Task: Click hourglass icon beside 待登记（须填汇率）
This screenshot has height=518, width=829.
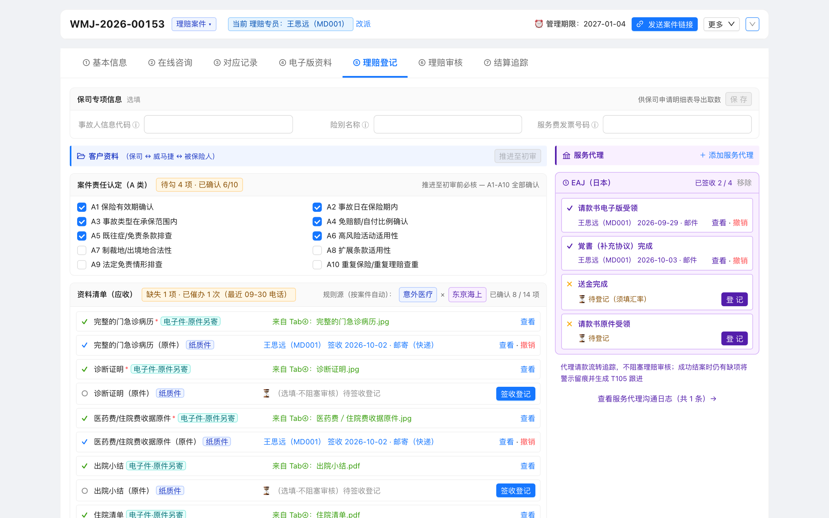Action: click(x=582, y=299)
